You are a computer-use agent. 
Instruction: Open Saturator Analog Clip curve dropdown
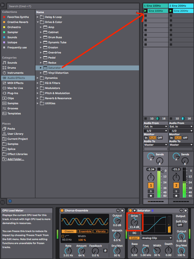coord(157,238)
